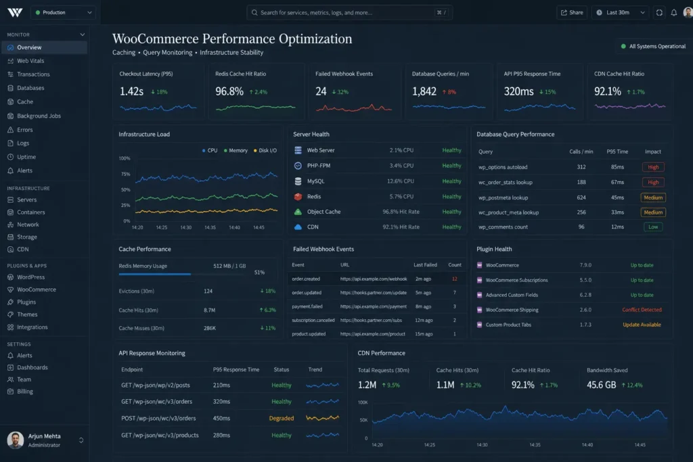Viewport: 693px width, 462px height.
Task: Select the Databases sidebar icon
Action: [10, 88]
